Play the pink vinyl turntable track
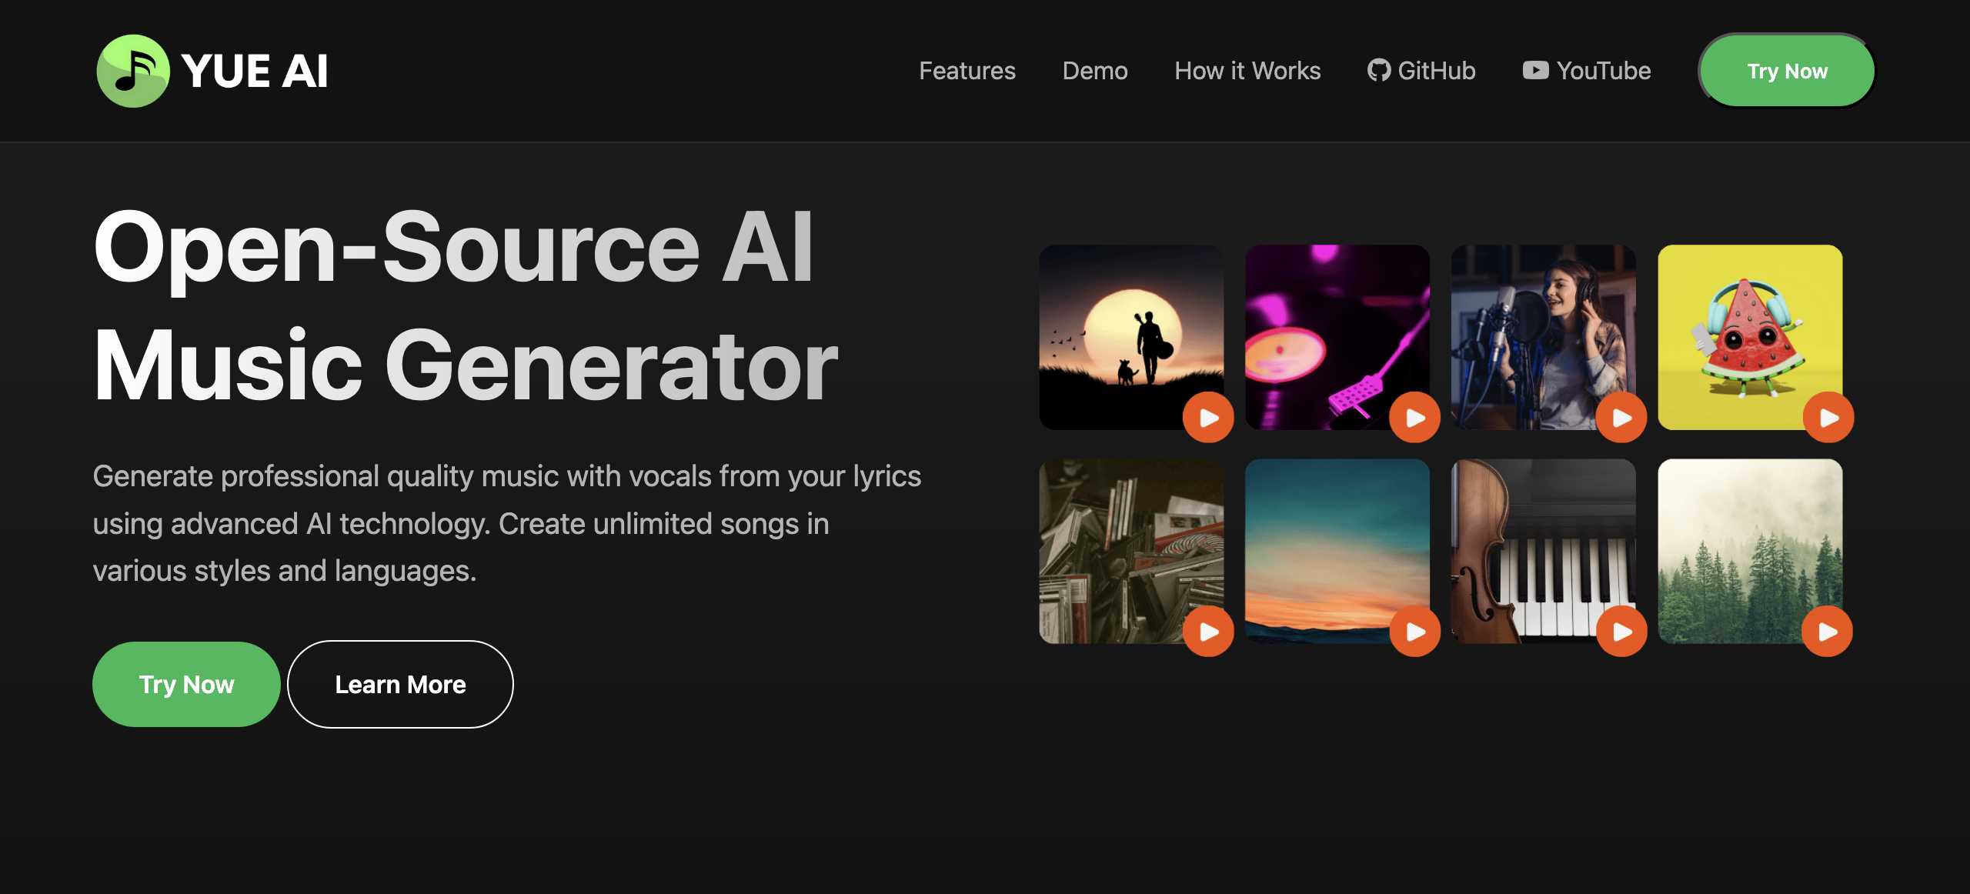This screenshot has height=894, width=1970. click(1414, 417)
